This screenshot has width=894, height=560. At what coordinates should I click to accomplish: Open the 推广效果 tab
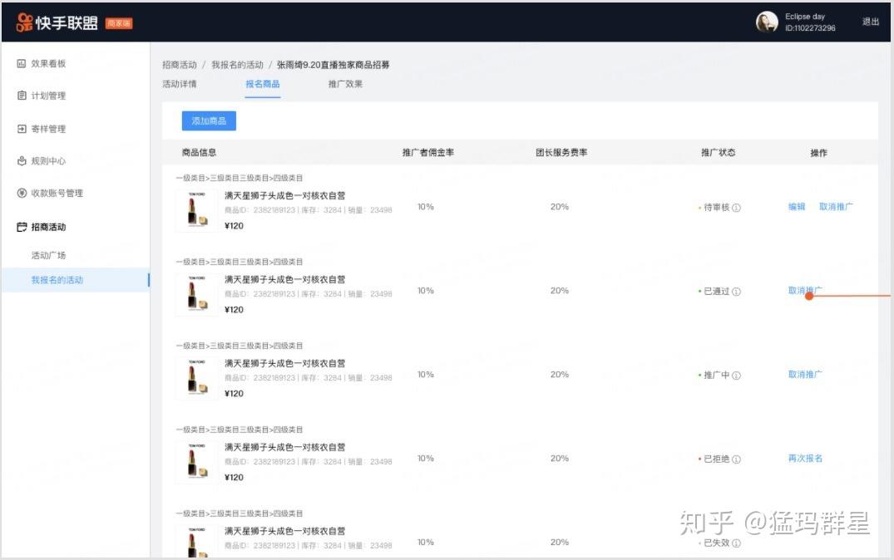344,84
